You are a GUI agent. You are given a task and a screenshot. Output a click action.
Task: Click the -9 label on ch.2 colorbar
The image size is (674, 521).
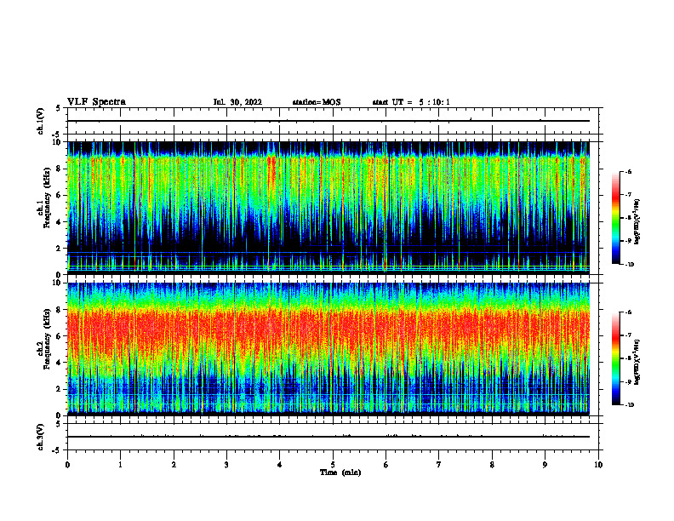(x=628, y=381)
